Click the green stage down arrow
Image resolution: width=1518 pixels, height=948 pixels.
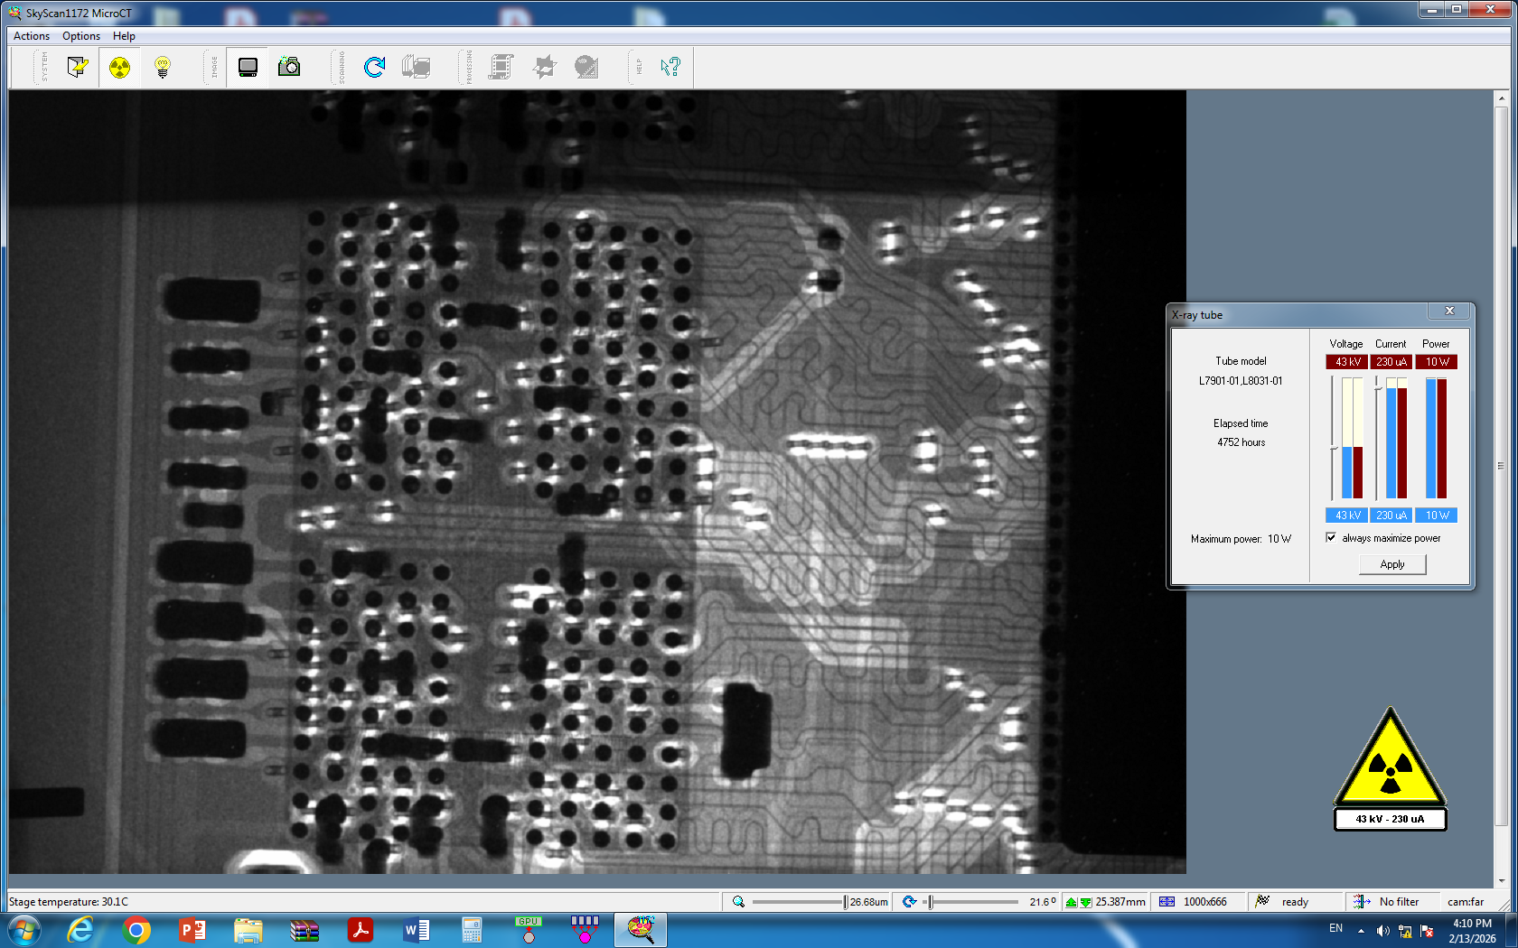[x=1085, y=902]
